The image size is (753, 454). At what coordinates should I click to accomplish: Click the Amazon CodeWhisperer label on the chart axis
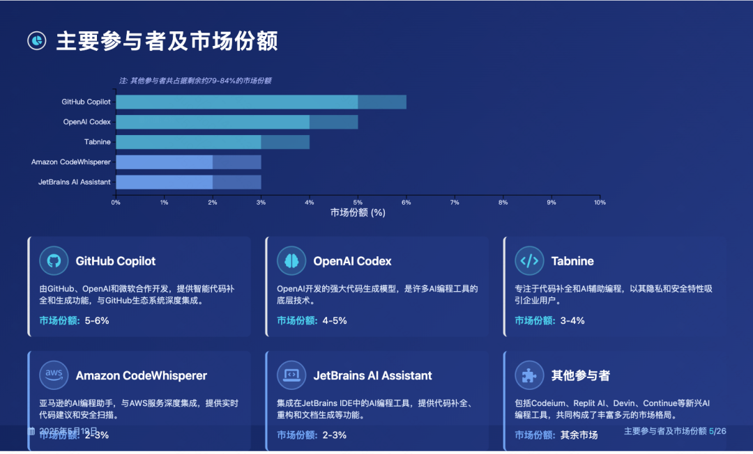click(x=71, y=162)
